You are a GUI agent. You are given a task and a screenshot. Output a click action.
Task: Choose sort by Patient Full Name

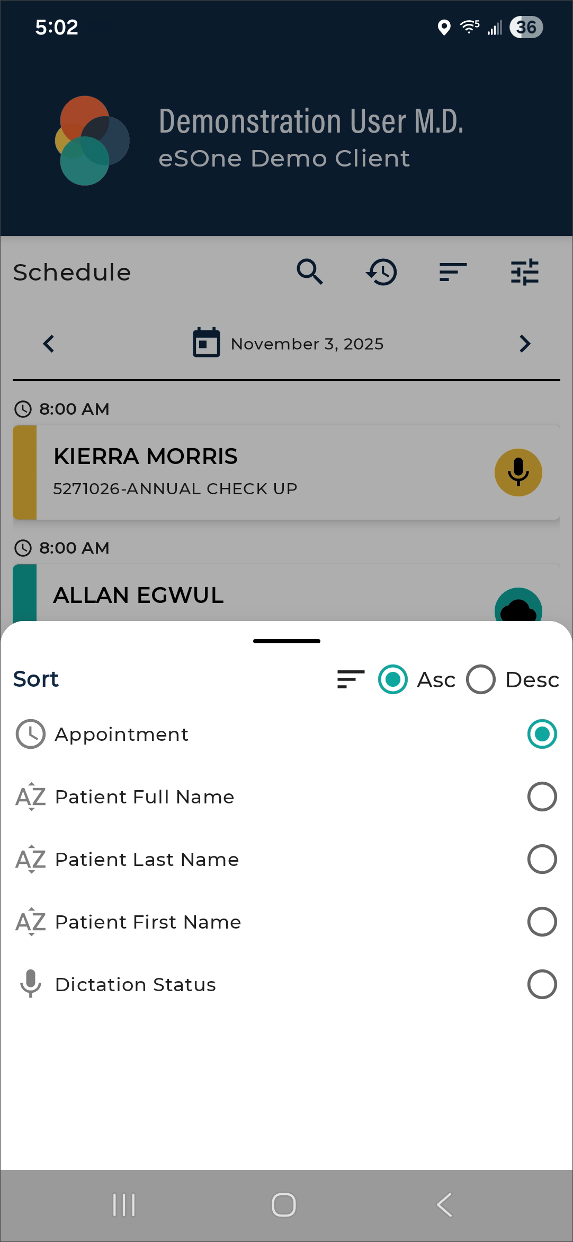point(542,797)
